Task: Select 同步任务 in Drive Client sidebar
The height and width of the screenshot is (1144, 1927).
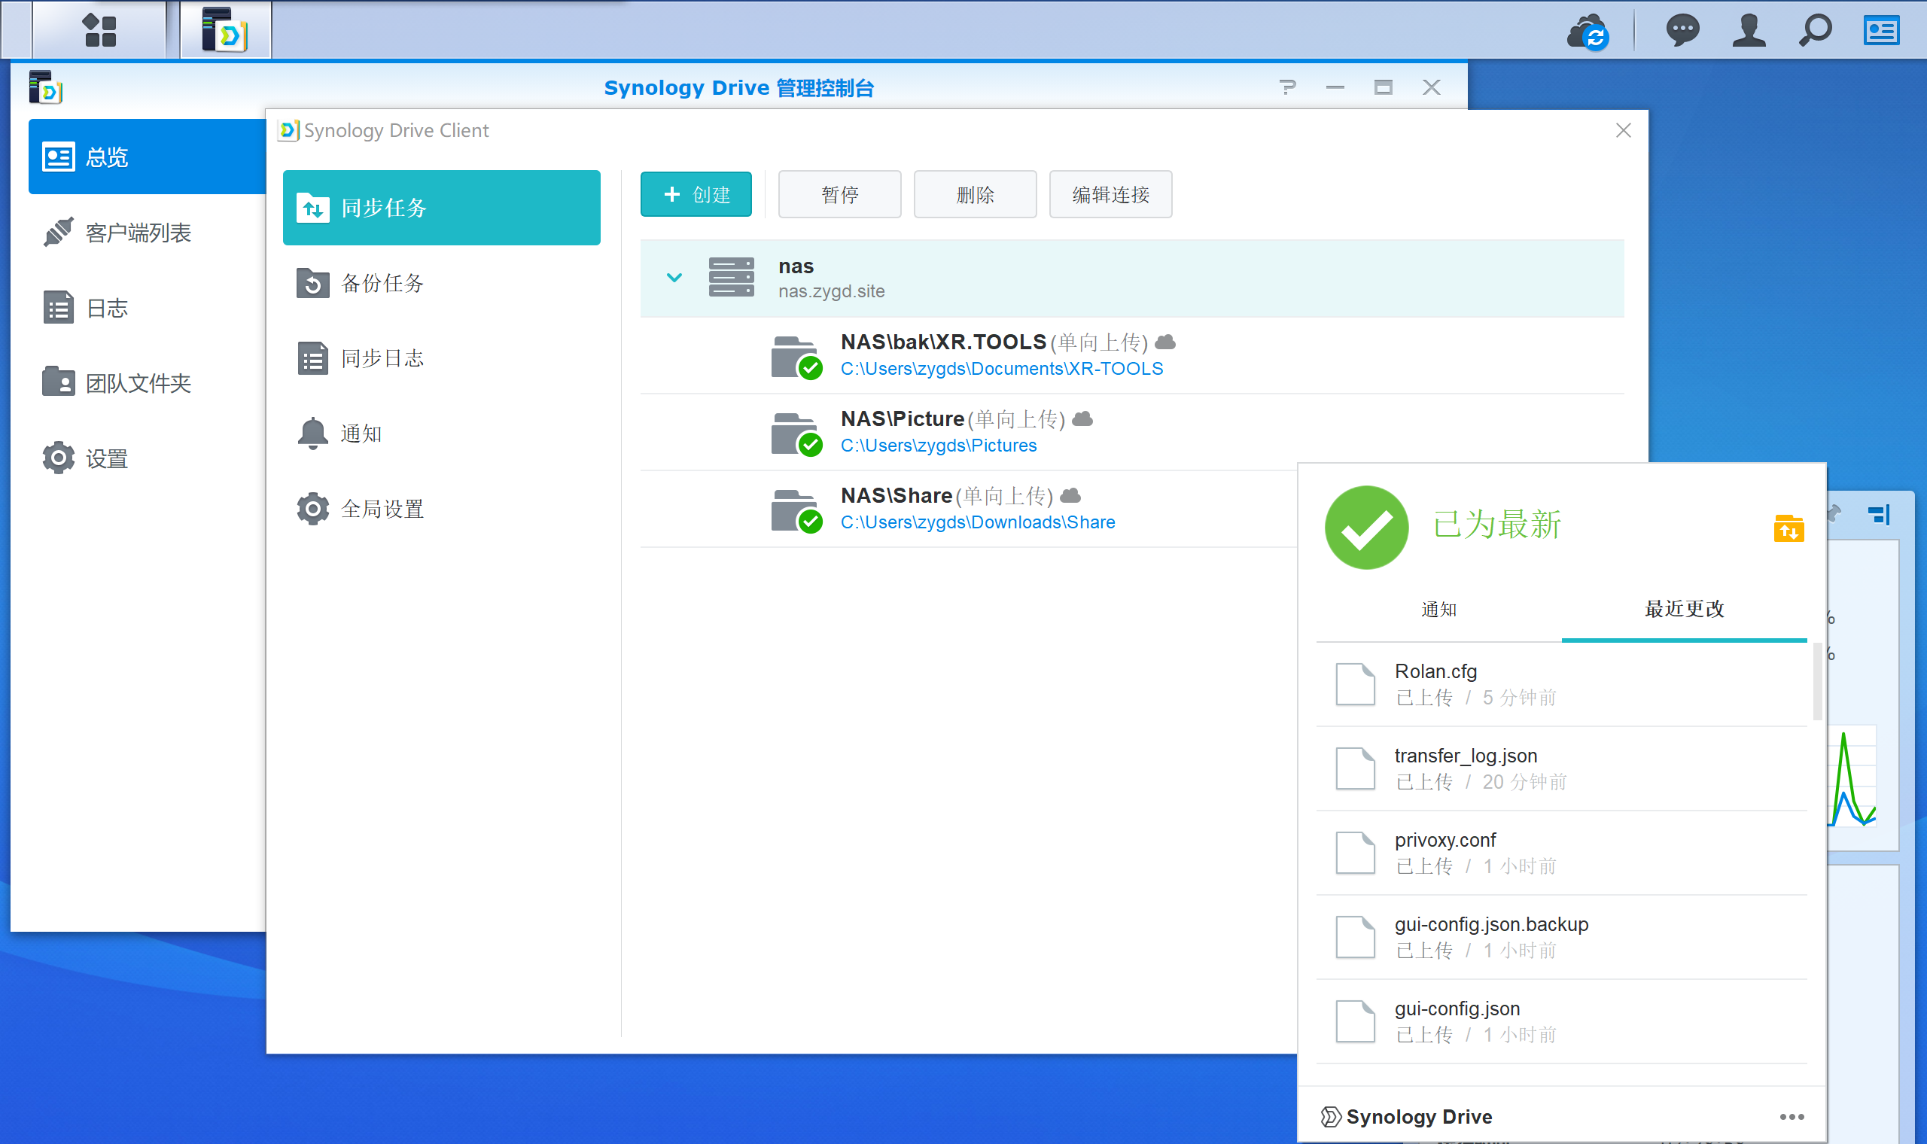Action: pyautogui.click(x=442, y=208)
